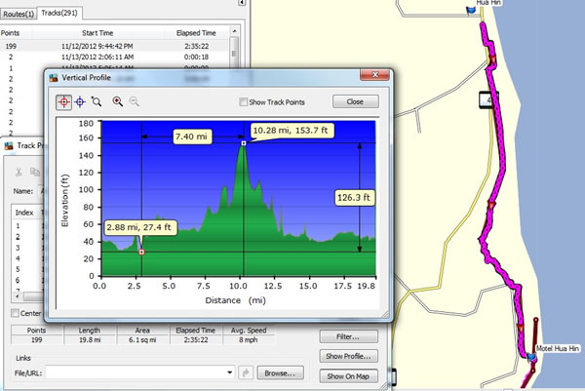Click the greyed zoom out magnifier

(x=134, y=101)
